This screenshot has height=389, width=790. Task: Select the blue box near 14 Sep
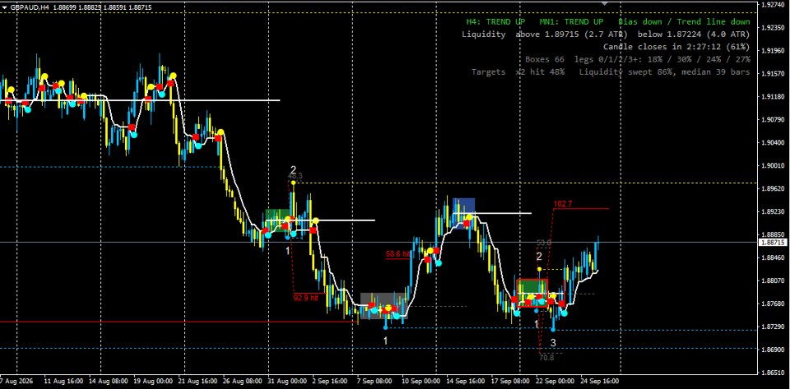point(463,213)
